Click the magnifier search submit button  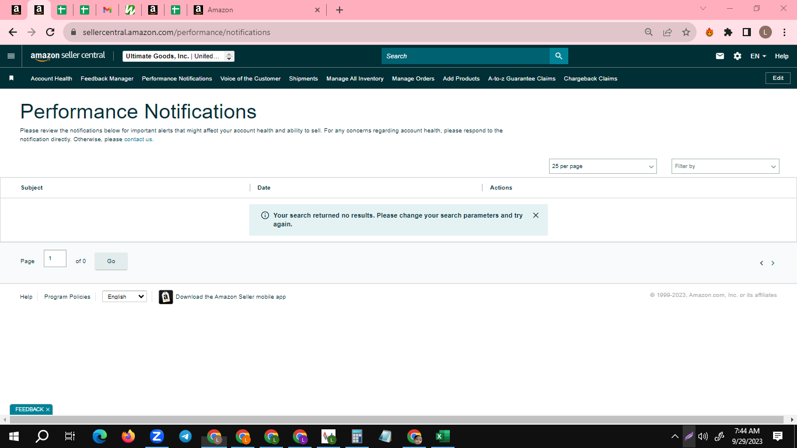pos(558,56)
